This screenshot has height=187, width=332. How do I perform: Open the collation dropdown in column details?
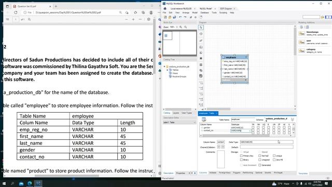(x=223, y=147)
